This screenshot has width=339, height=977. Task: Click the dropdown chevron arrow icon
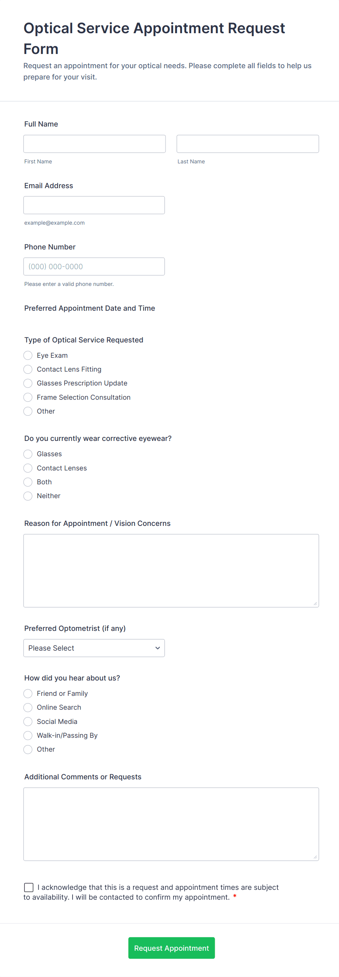(x=157, y=648)
